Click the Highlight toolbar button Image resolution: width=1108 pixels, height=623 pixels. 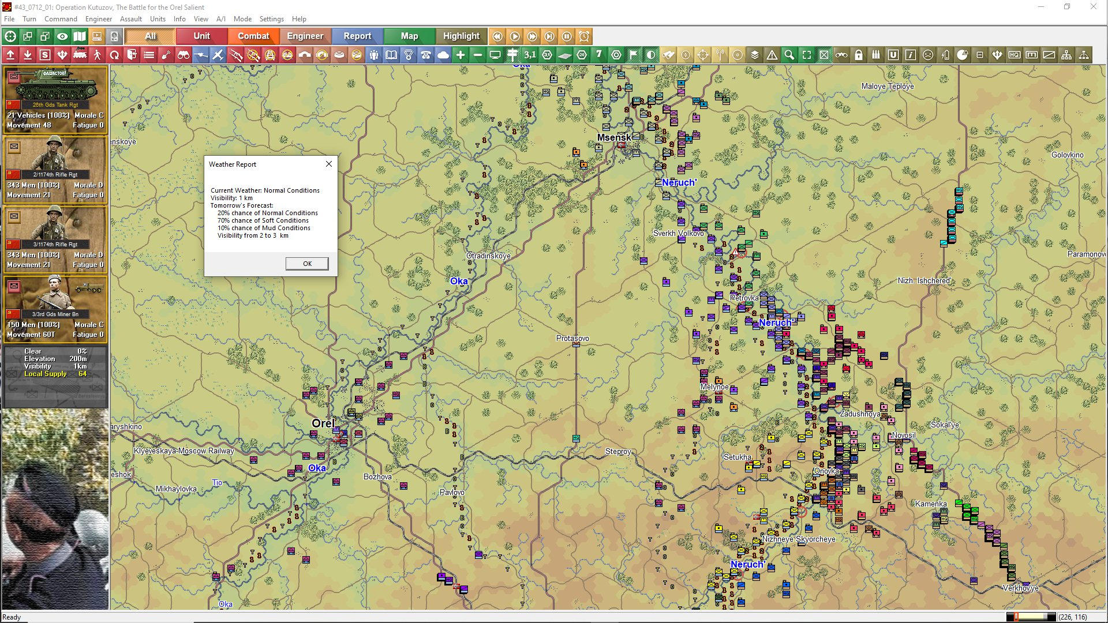tap(461, 36)
